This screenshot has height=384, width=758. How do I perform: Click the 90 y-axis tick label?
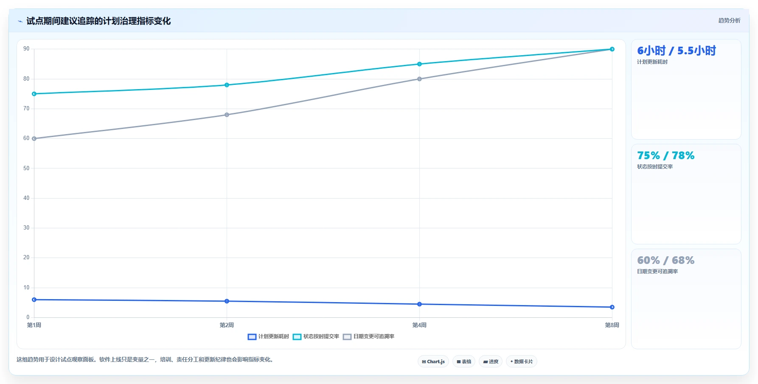pyautogui.click(x=26, y=49)
